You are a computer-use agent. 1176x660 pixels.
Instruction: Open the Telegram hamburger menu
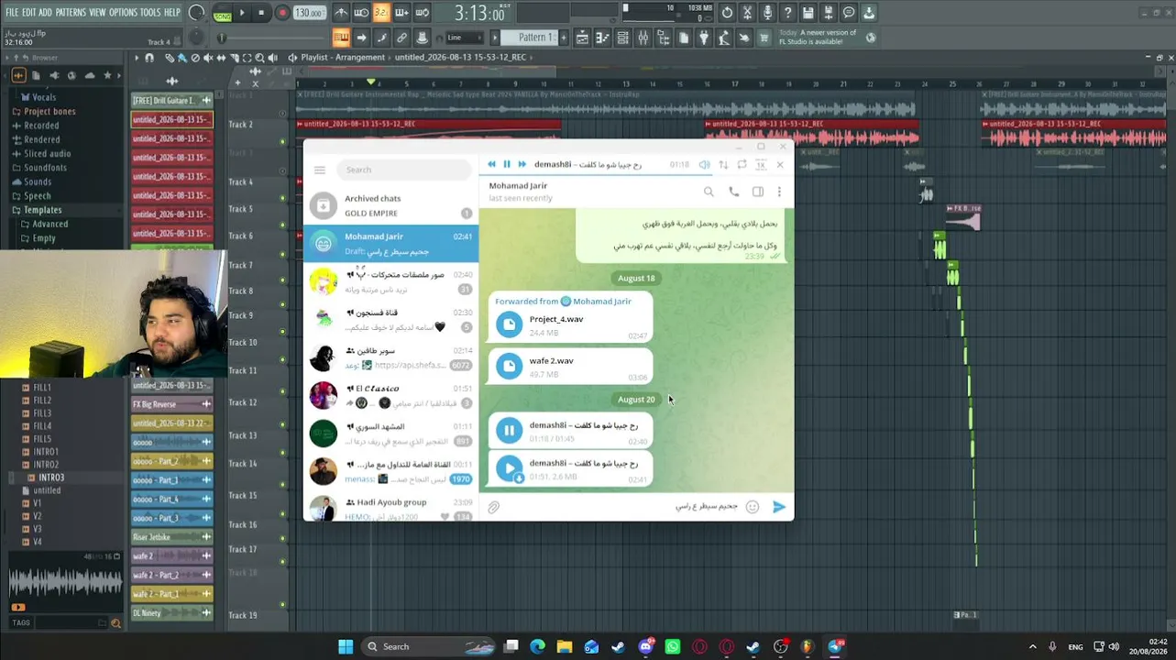click(319, 170)
